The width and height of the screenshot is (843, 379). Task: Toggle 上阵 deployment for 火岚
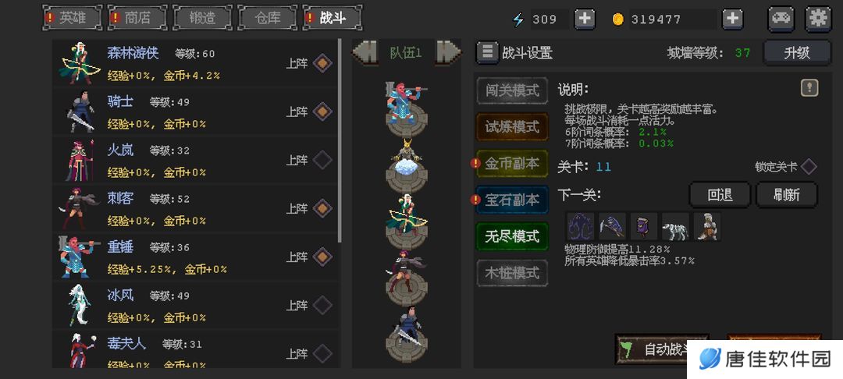pos(322,160)
